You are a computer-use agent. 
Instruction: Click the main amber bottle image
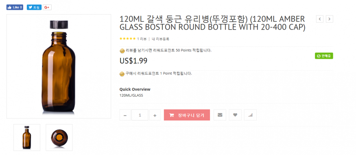[x=59, y=66]
